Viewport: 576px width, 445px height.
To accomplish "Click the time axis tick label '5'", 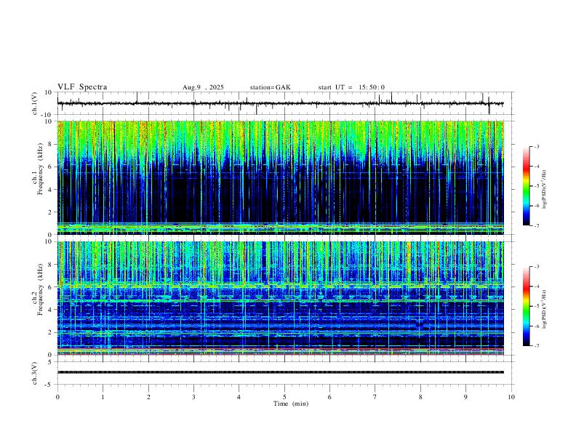I will coord(284,397).
